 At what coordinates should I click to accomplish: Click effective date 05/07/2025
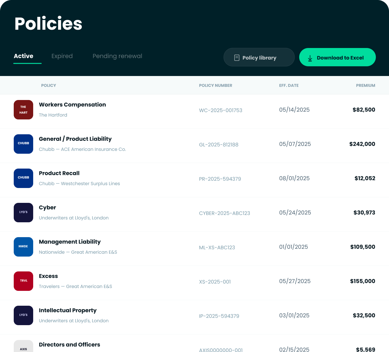295,144
